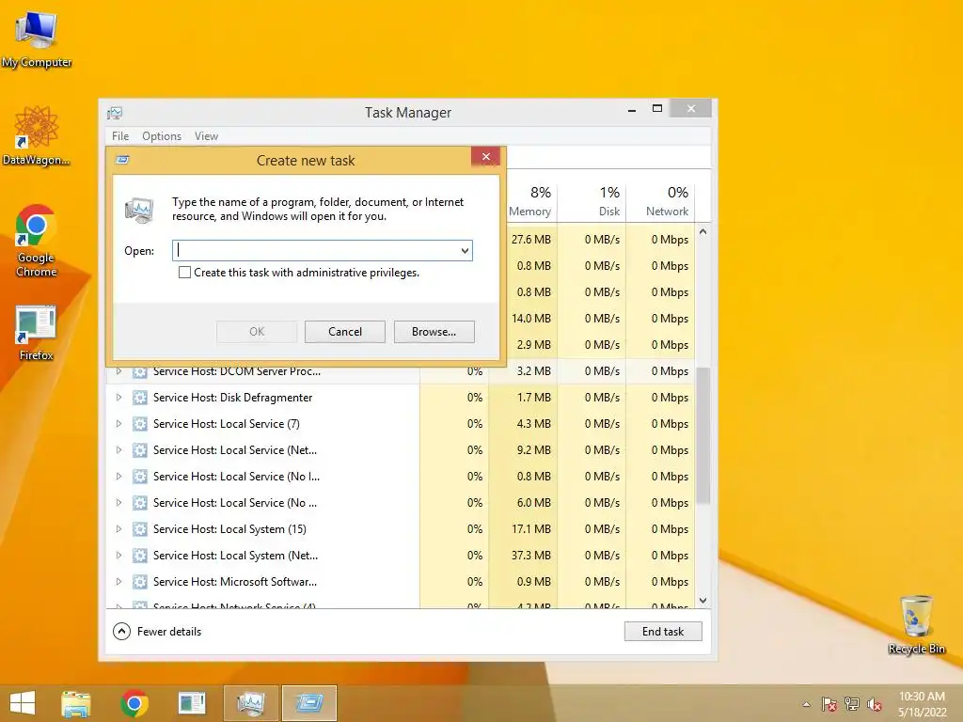
Task: Sort by Network column header
Action: [x=660, y=201]
